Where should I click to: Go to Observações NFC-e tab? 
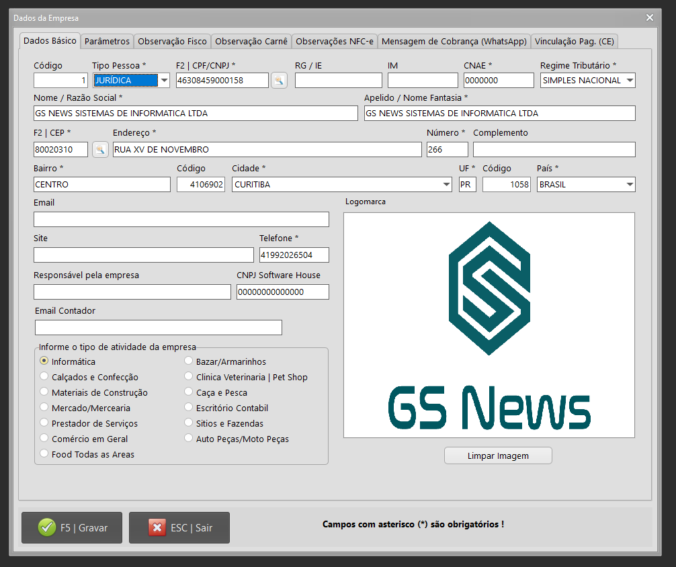[x=335, y=42]
